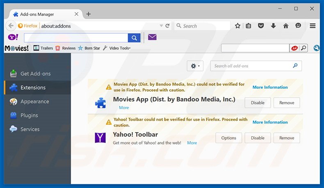Show bookmarks list icon
This screenshot has height=188, width=324.
tap(249, 26)
